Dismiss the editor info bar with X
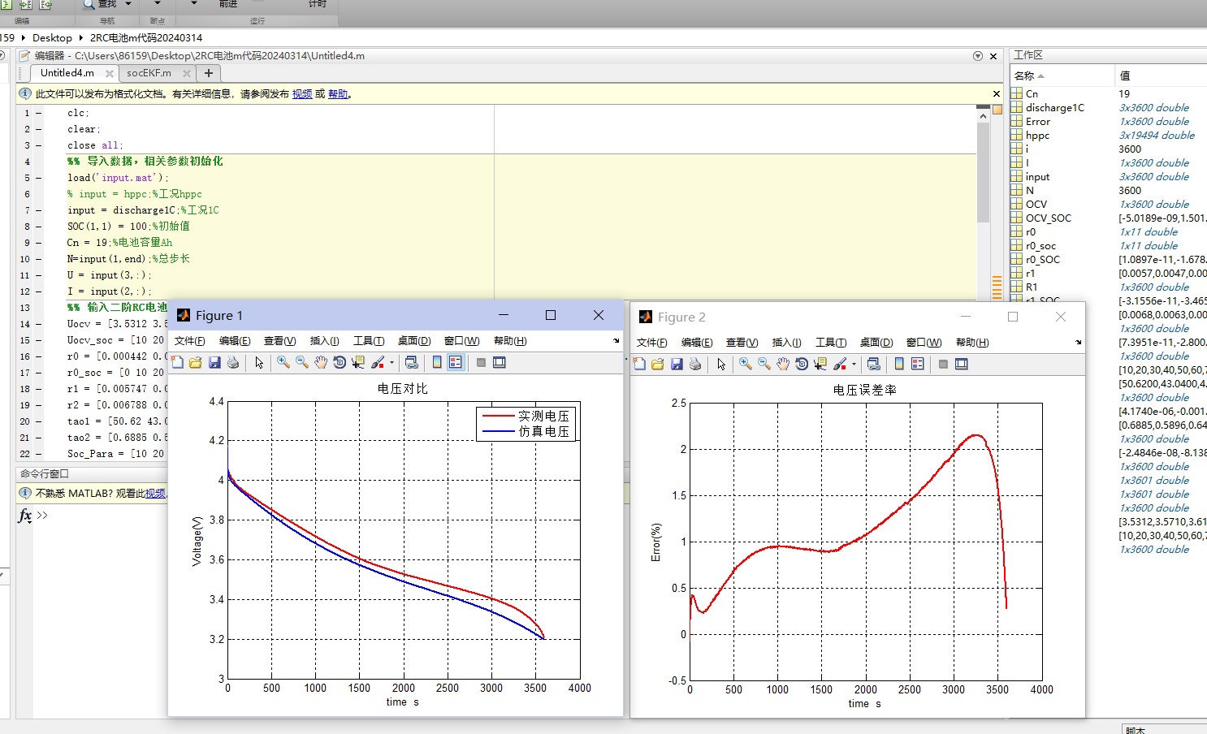The height and width of the screenshot is (734, 1207). (997, 94)
